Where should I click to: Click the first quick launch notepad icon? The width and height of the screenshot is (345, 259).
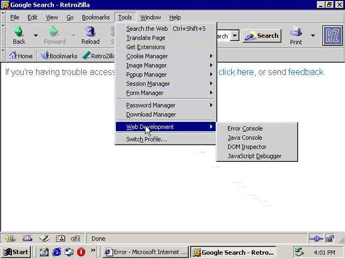(x=44, y=252)
